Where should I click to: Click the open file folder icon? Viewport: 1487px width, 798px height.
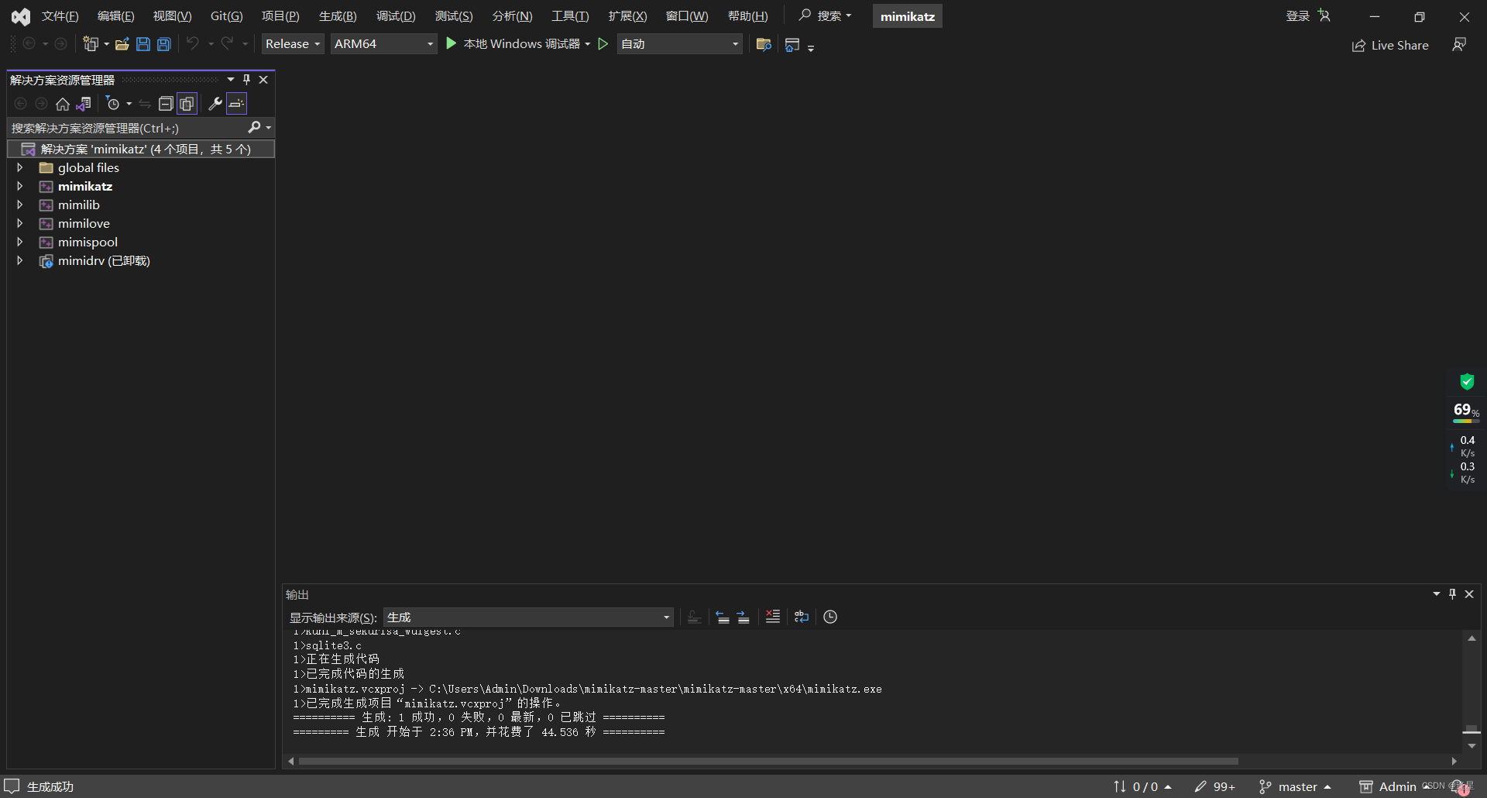pyautogui.click(x=122, y=44)
